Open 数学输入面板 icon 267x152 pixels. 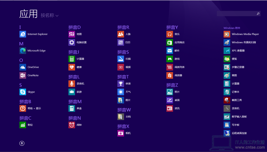click(x=227, y=117)
